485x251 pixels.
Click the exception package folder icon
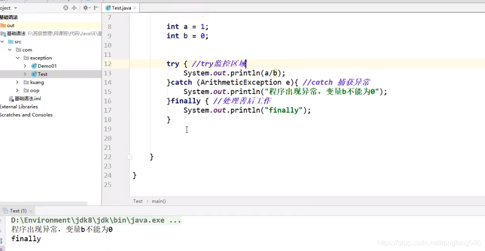26,58
